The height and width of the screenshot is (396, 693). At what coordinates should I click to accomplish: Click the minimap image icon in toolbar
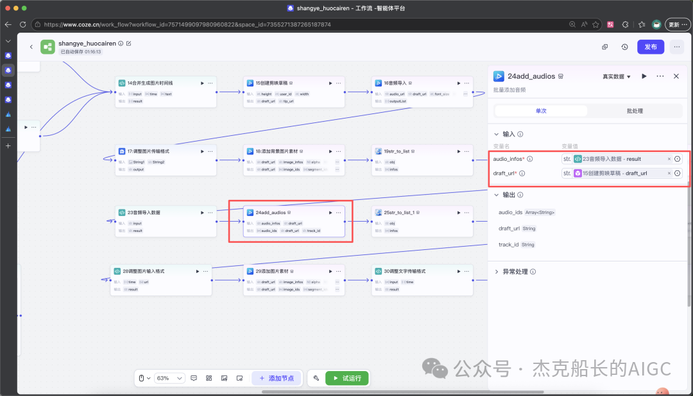225,378
